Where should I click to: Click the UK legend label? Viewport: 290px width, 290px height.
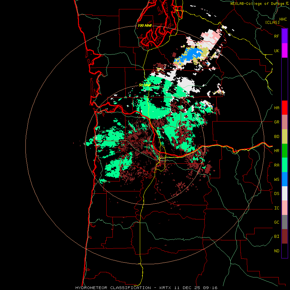pos(276,51)
